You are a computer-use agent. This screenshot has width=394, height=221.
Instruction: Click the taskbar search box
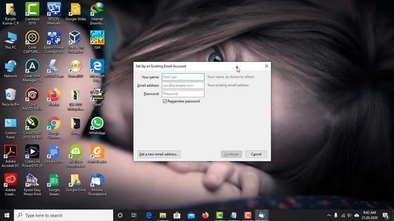(63, 215)
